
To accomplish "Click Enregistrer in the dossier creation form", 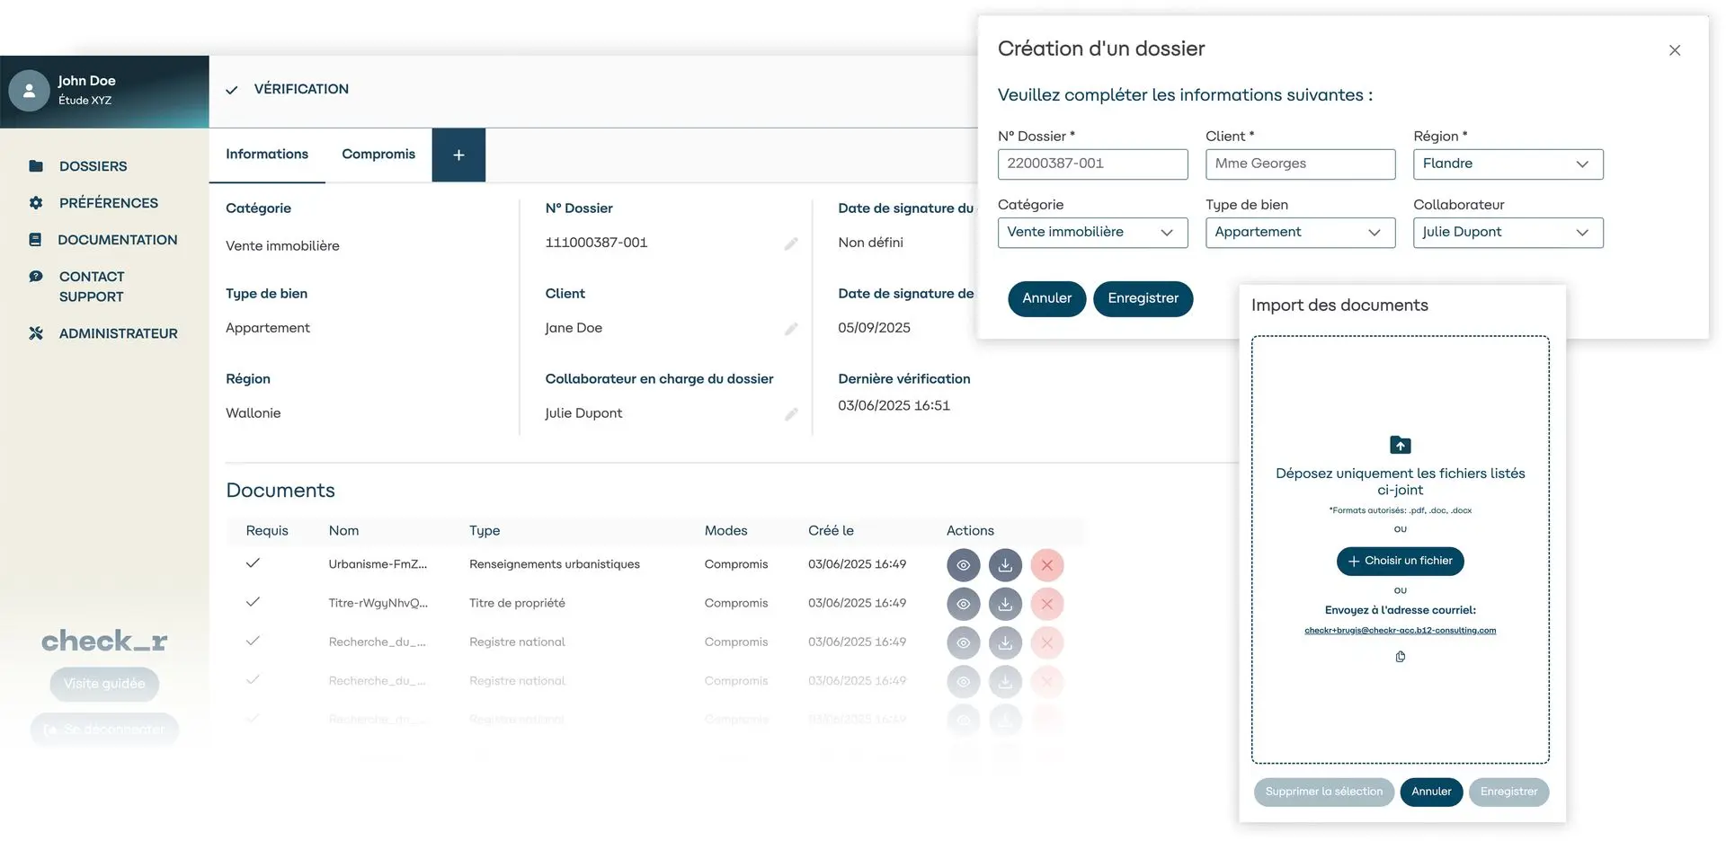I will [1143, 298].
